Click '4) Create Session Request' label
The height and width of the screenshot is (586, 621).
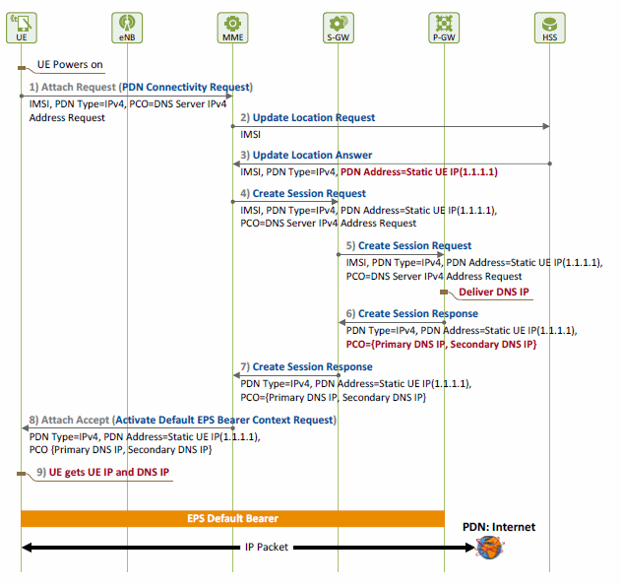303,193
